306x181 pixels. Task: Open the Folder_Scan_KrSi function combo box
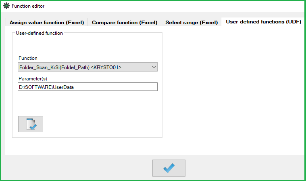pos(87,67)
